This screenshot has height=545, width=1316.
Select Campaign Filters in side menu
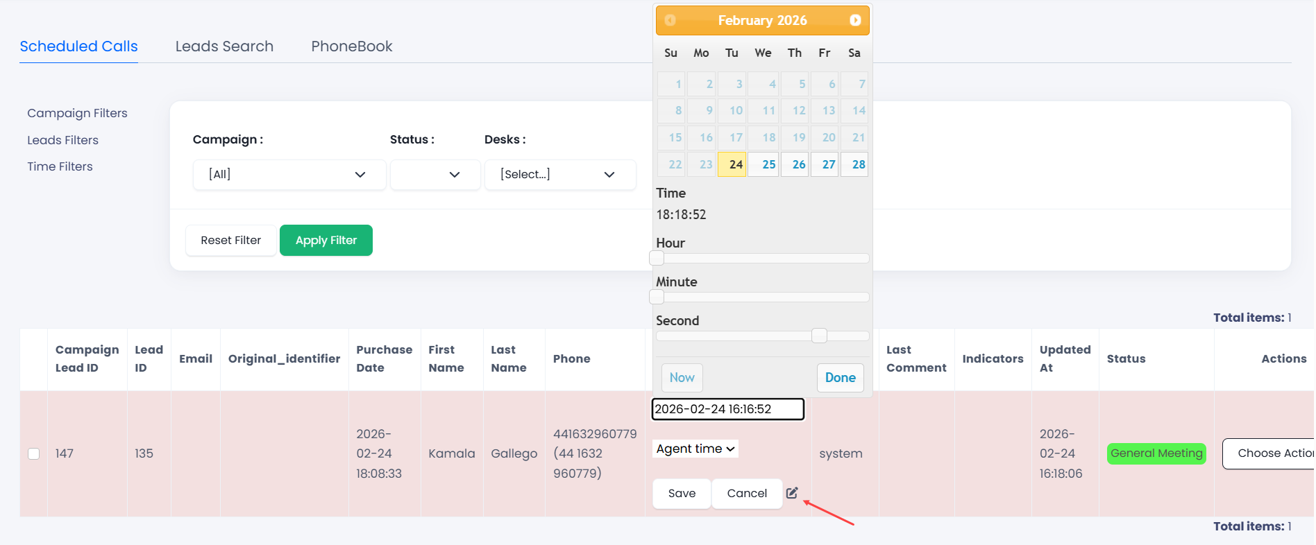point(77,113)
